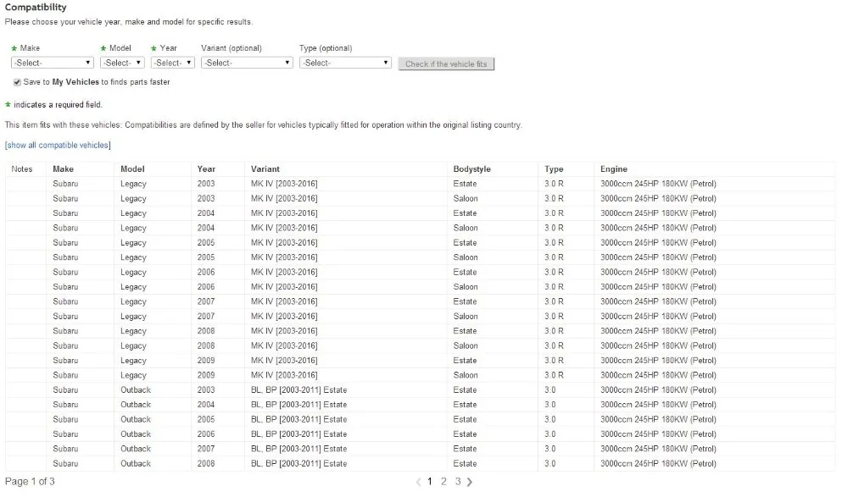Click the Type column header
This screenshot has width=848, height=497.
[x=554, y=169]
